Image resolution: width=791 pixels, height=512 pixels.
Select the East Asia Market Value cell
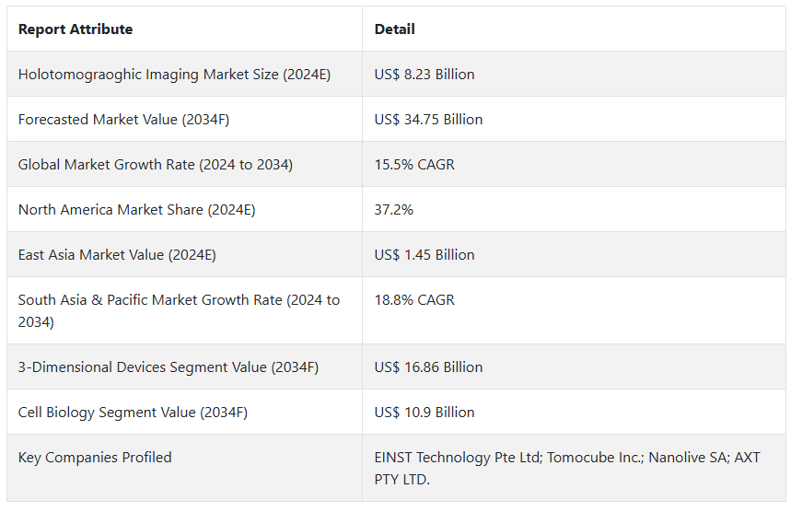[x=117, y=255]
